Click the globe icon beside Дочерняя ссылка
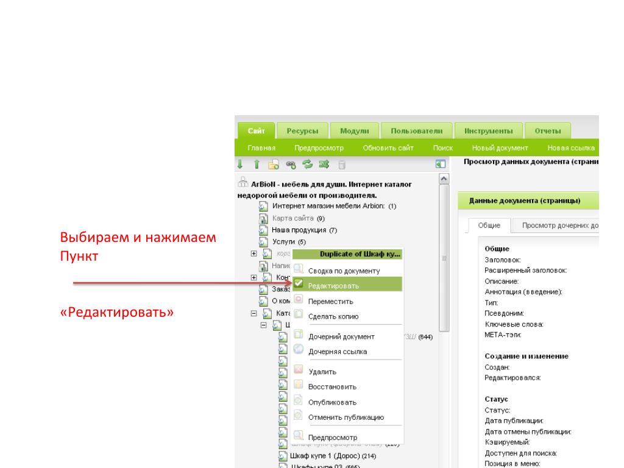 click(x=299, y=349)
